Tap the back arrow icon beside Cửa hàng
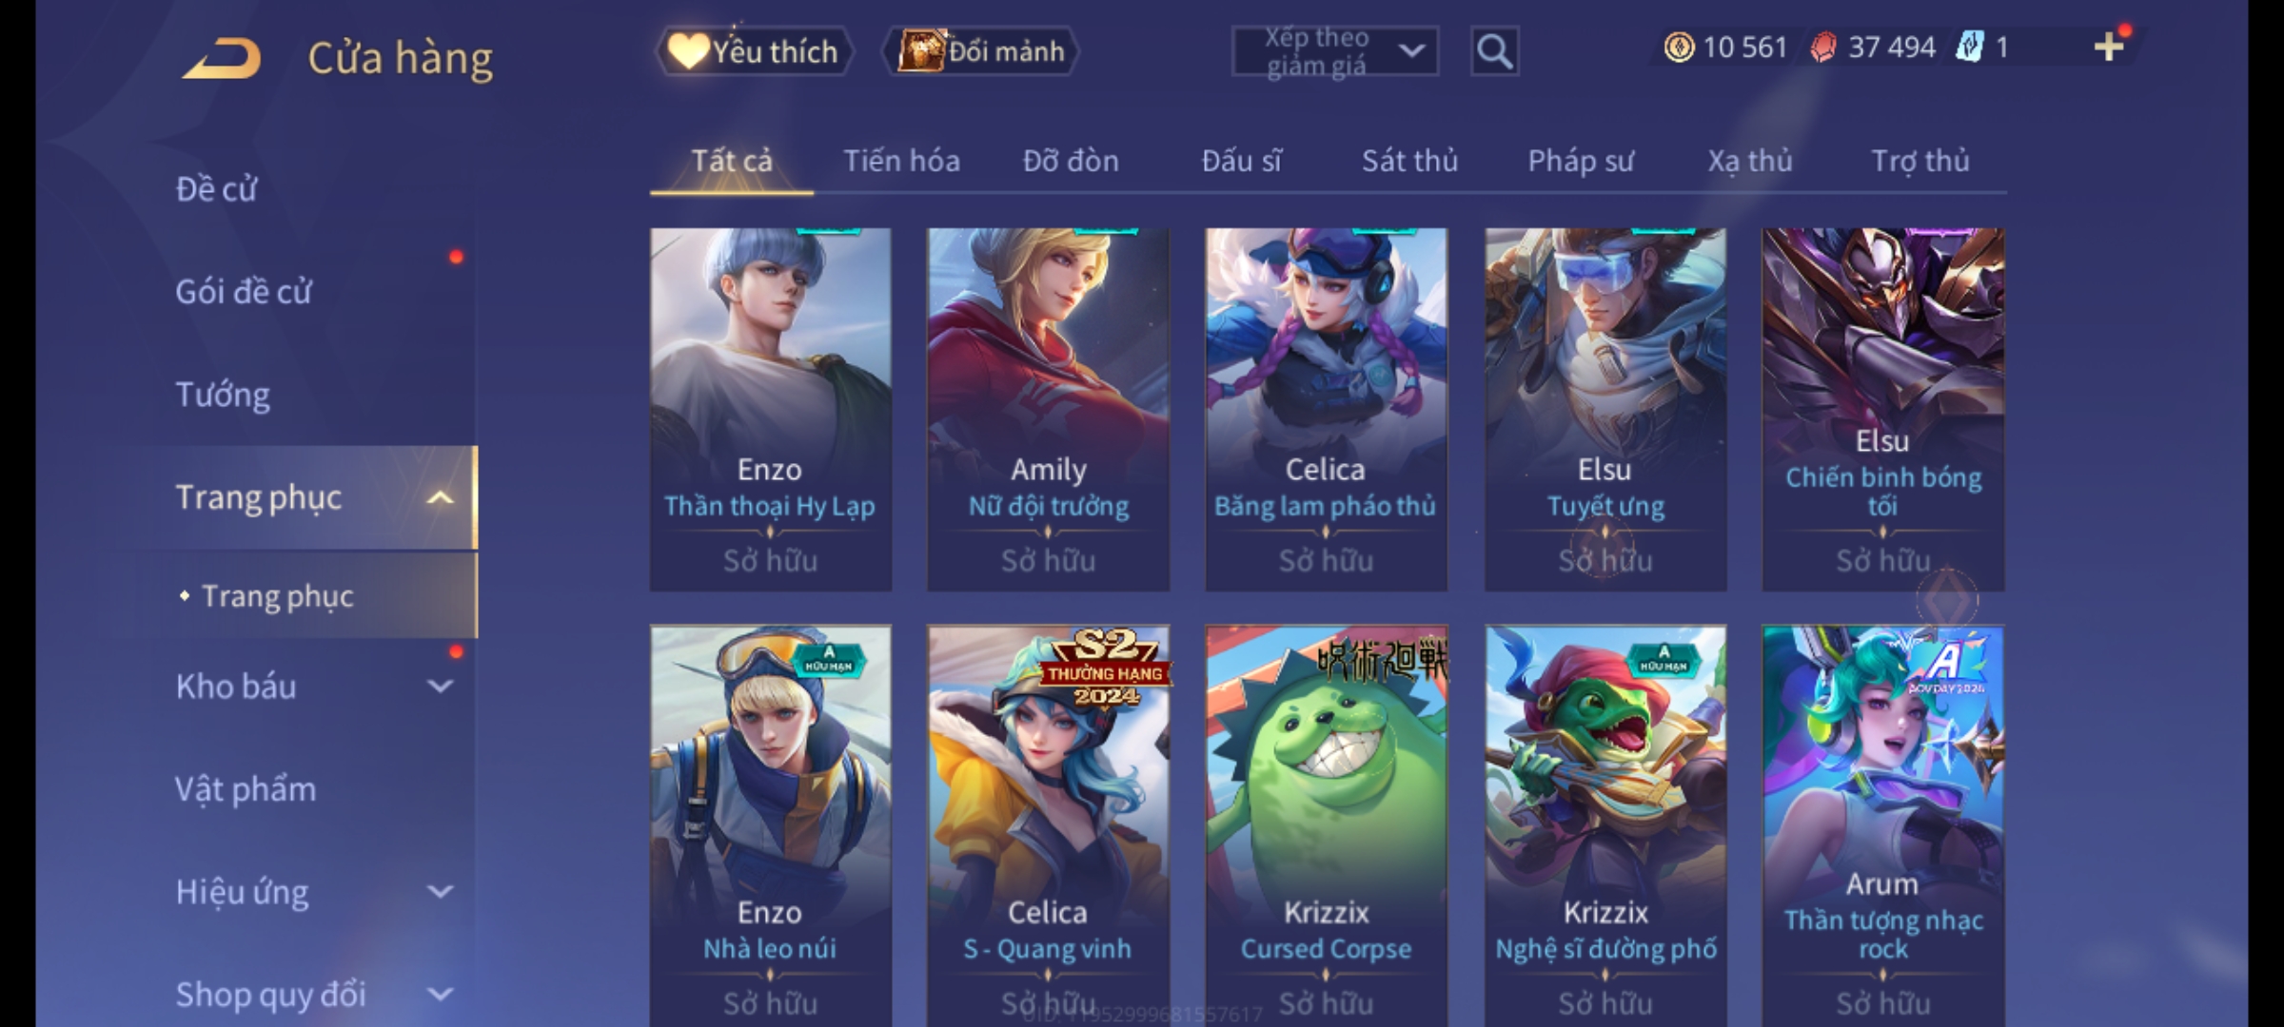 click(x=222, y=59)
